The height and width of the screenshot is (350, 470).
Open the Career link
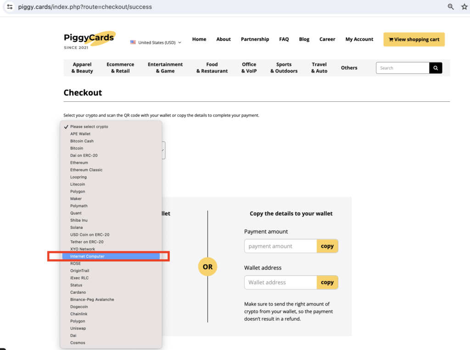pyautogui.click(x=327, y=39)
